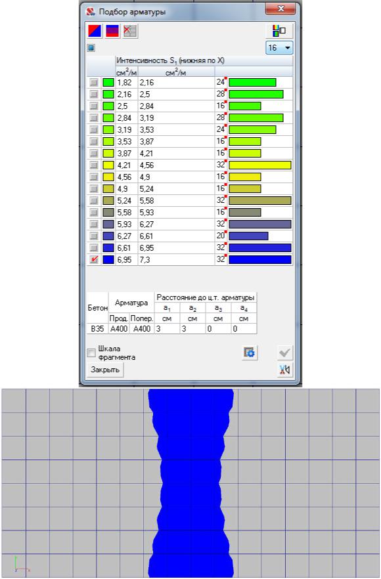Click the crossed-out table icon
Screen dimensions: 381x579
tap(129, 31)
